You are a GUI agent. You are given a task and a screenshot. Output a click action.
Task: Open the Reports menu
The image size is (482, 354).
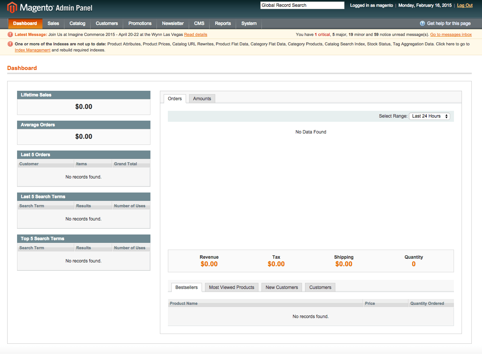tap(223, 23)
